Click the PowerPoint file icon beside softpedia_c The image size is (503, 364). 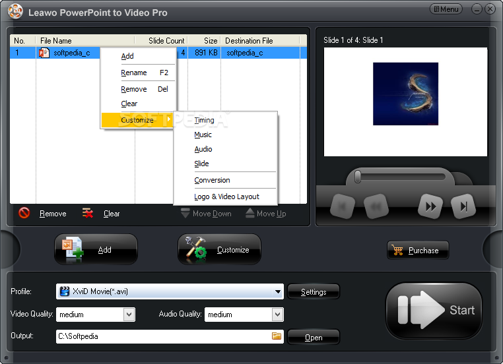44,53
